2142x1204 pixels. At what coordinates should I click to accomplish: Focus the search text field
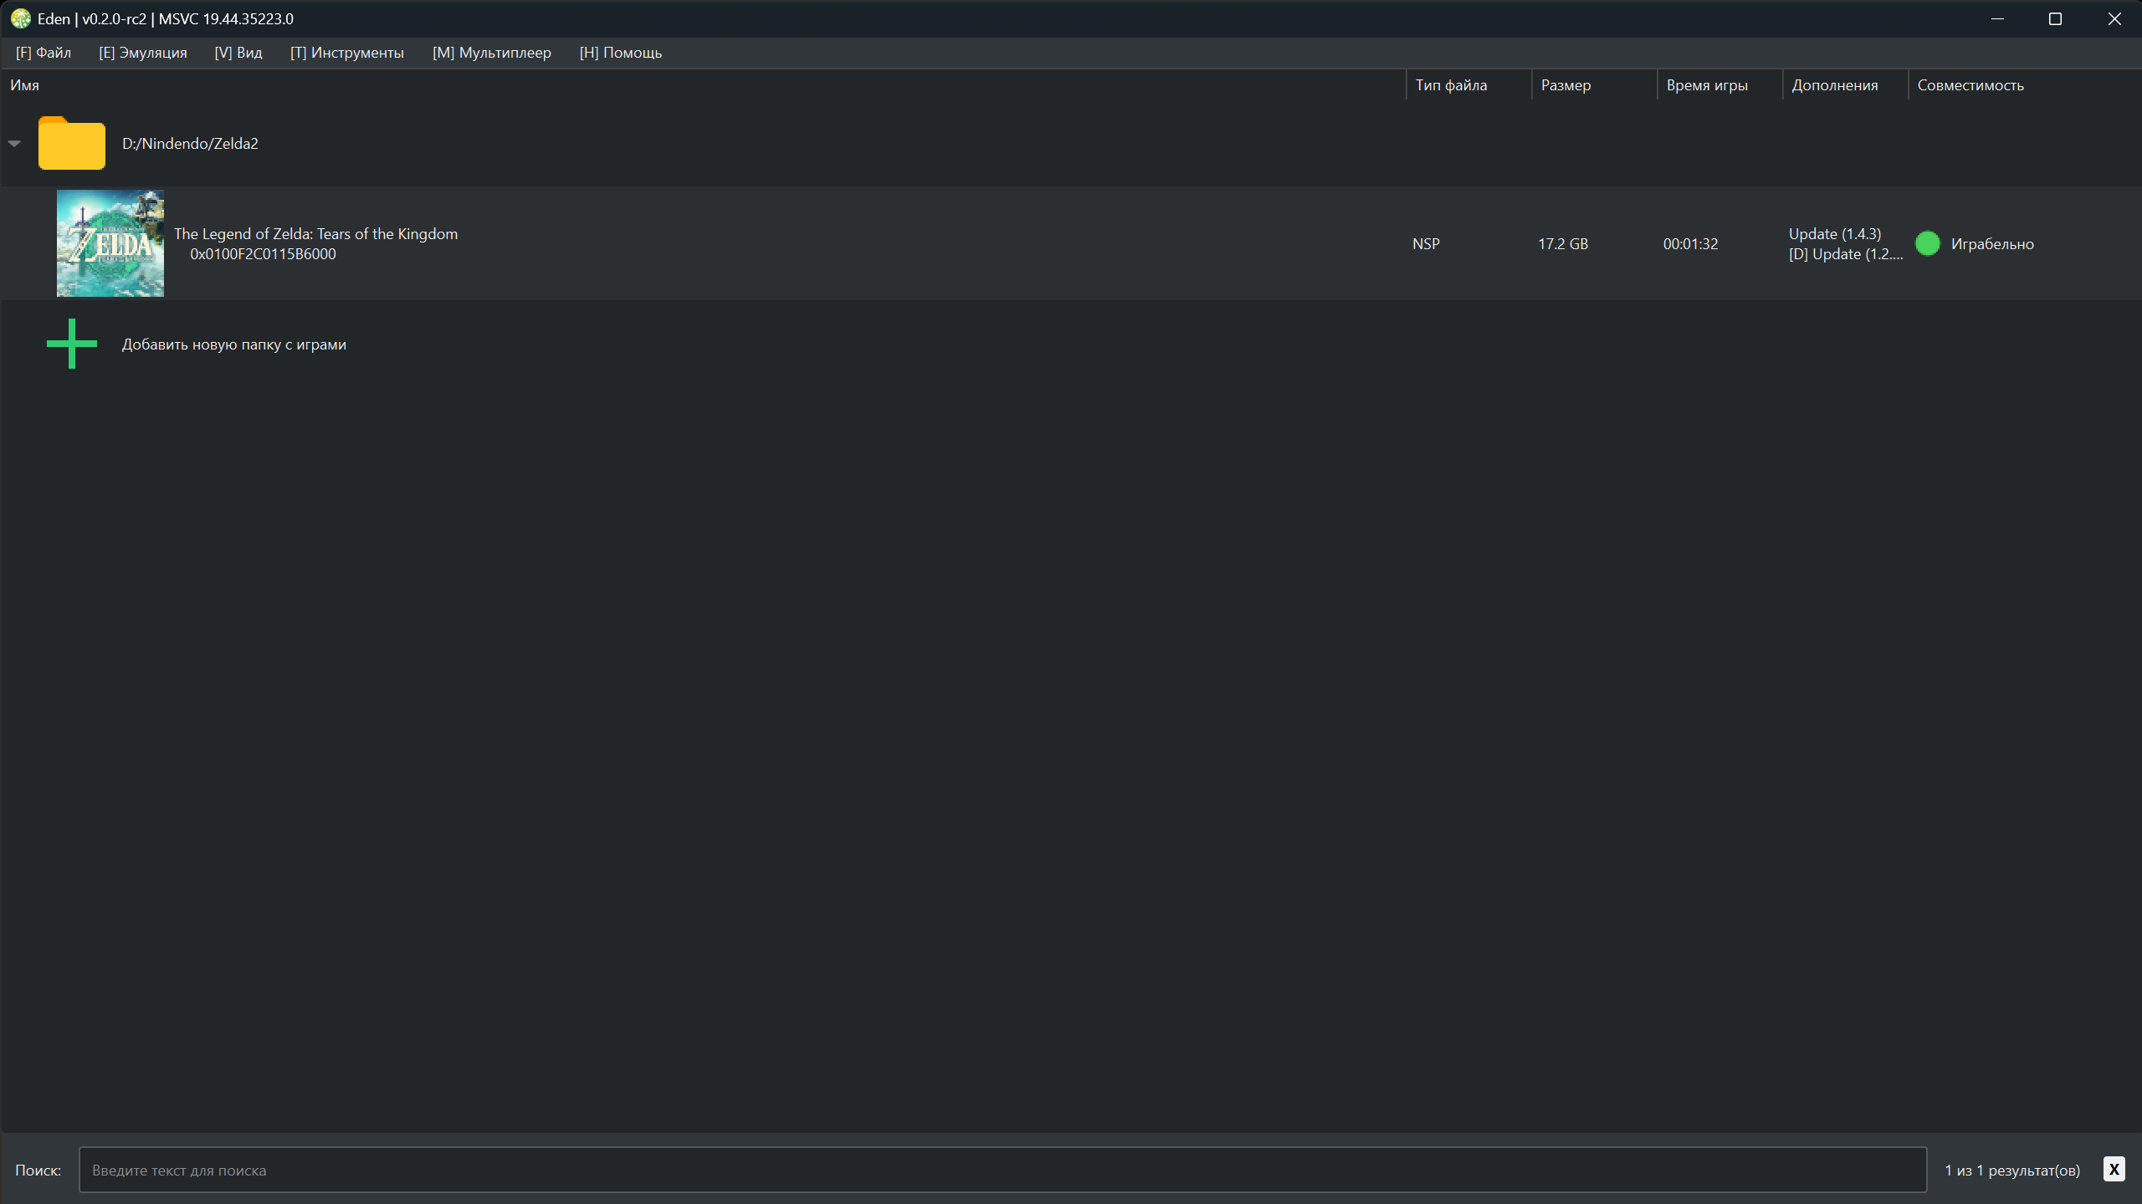(1002, 1170)
